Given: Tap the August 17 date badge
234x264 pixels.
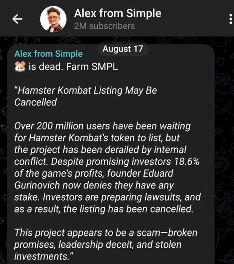Looking at the screenshot, I should [x=123, y=49].
